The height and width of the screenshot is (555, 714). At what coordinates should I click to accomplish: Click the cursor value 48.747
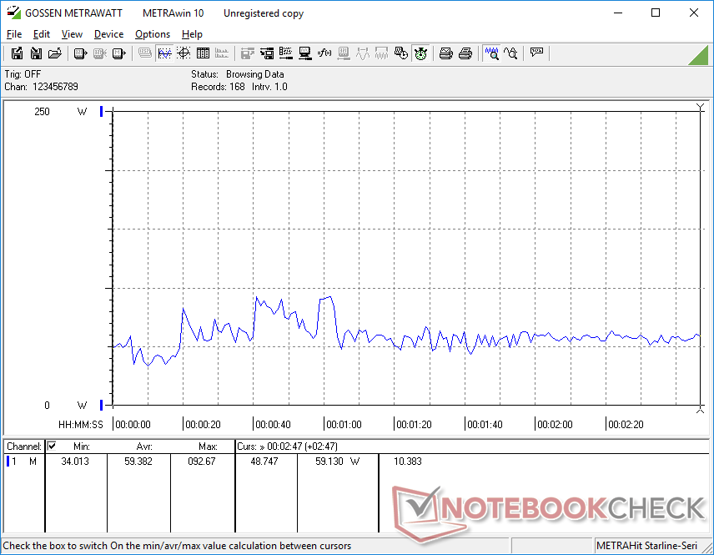(264, 462)
